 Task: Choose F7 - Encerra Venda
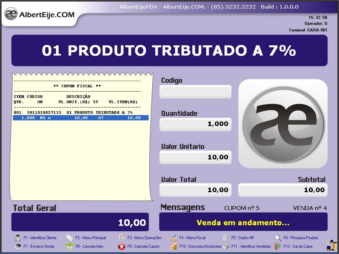(x=39, y=246)
